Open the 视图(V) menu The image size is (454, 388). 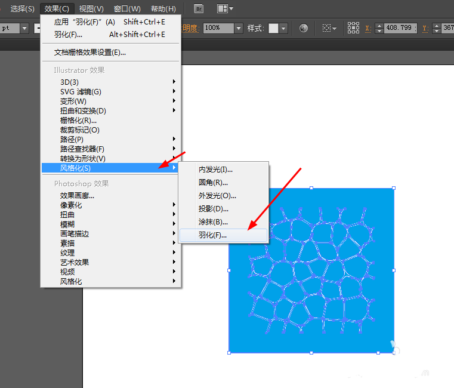[x=91, y=8]
